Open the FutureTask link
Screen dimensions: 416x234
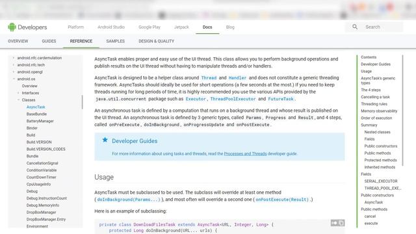(x=281, y=99)
